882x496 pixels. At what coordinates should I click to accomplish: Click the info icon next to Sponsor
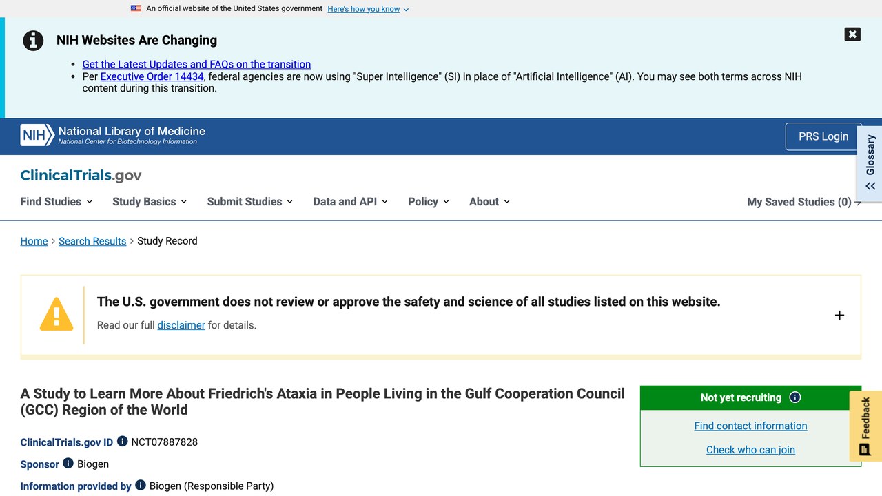68,463
